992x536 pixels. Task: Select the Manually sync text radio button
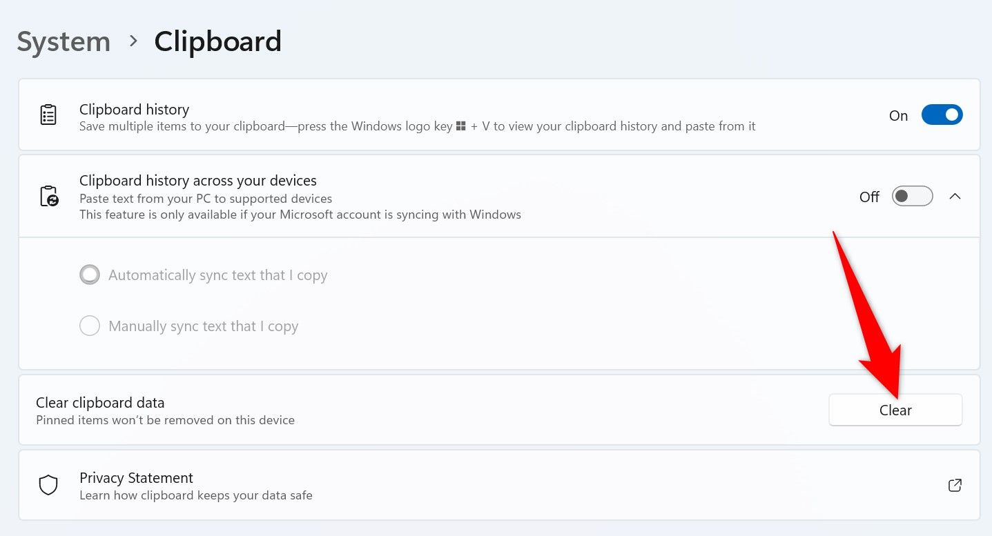[90, 326]
